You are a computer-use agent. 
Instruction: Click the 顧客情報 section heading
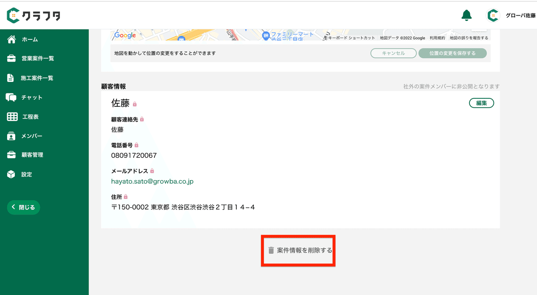pyautogui.click(x=114, y=86)
